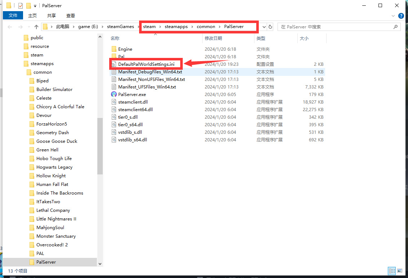The width and height of the screenshot is (408, 278).
Task: Sort files by 修改日期 column header
Action: (213, 38)
